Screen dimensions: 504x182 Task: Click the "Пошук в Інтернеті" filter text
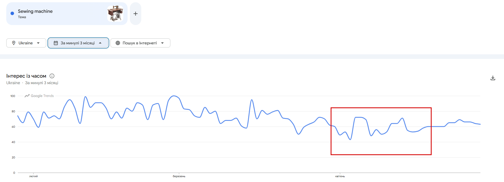[140, 43]
